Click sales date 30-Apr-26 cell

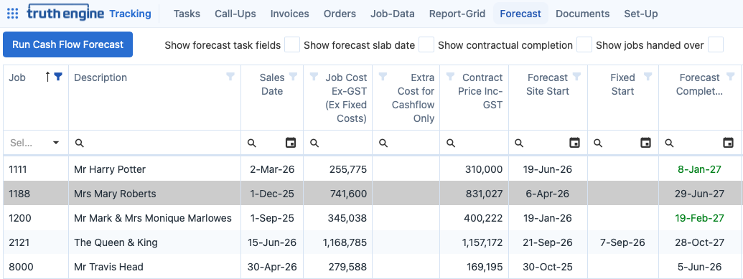pyautogui.click(x=272, y=267)
